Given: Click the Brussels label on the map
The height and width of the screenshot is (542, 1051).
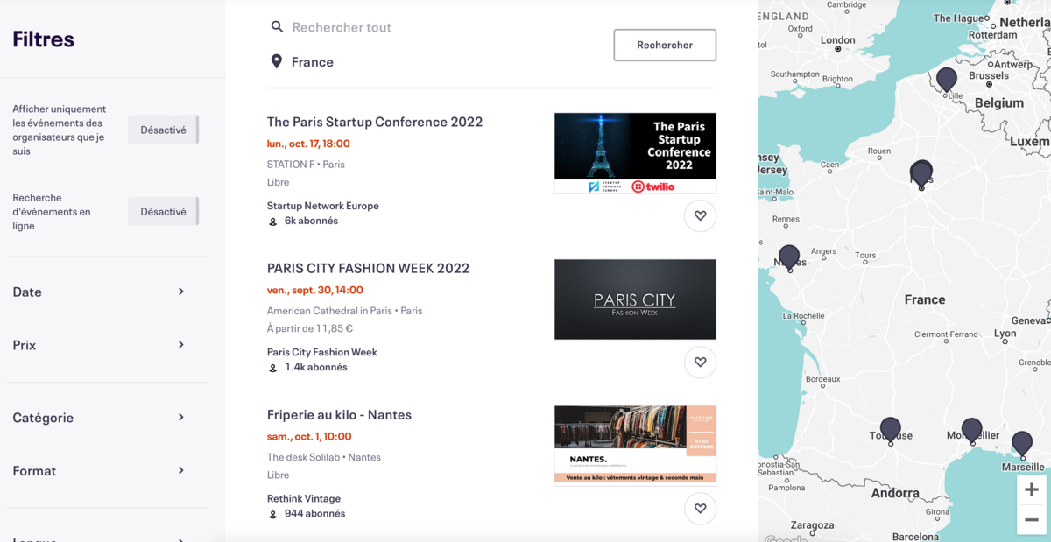Looking at the screenshot, I should tap(989, 75).
